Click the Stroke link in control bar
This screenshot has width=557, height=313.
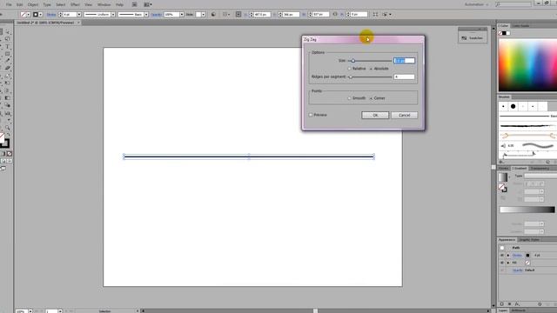coord(51,15)
